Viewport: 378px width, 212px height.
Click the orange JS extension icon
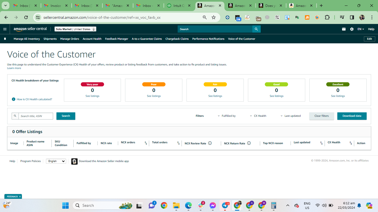click(x=307, y=17)
